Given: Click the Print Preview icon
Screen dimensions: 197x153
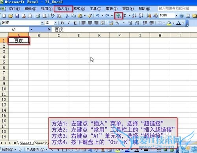Looking at the screenshot, I should 45,16.
